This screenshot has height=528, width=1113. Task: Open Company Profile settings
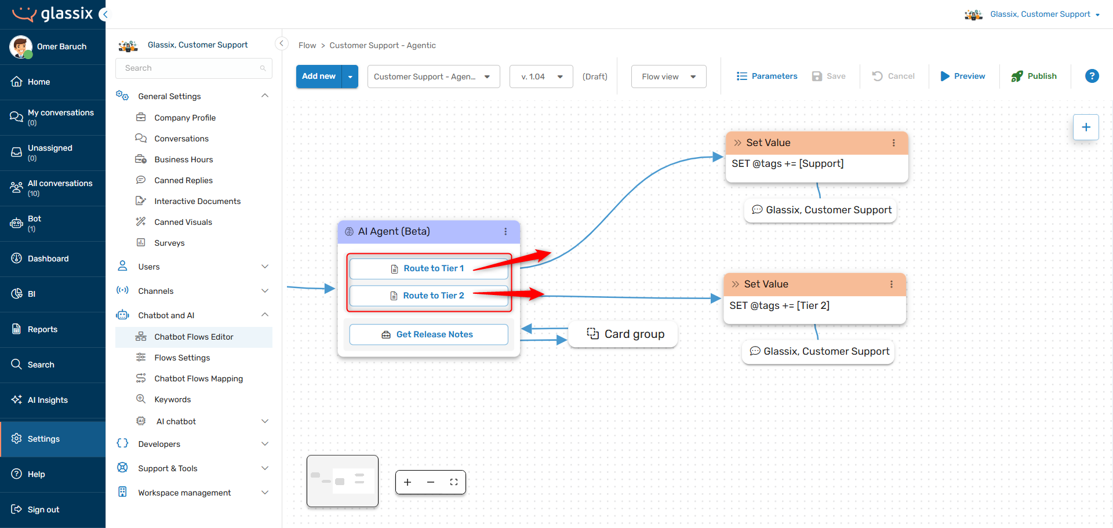pos(185,118)
